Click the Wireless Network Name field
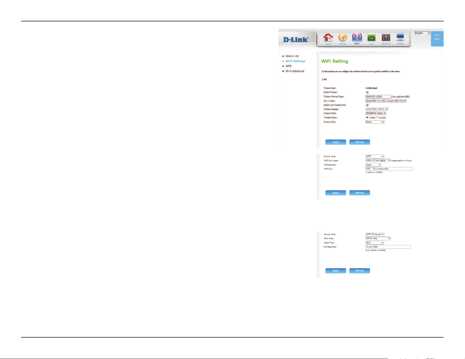 coord(378,96)
